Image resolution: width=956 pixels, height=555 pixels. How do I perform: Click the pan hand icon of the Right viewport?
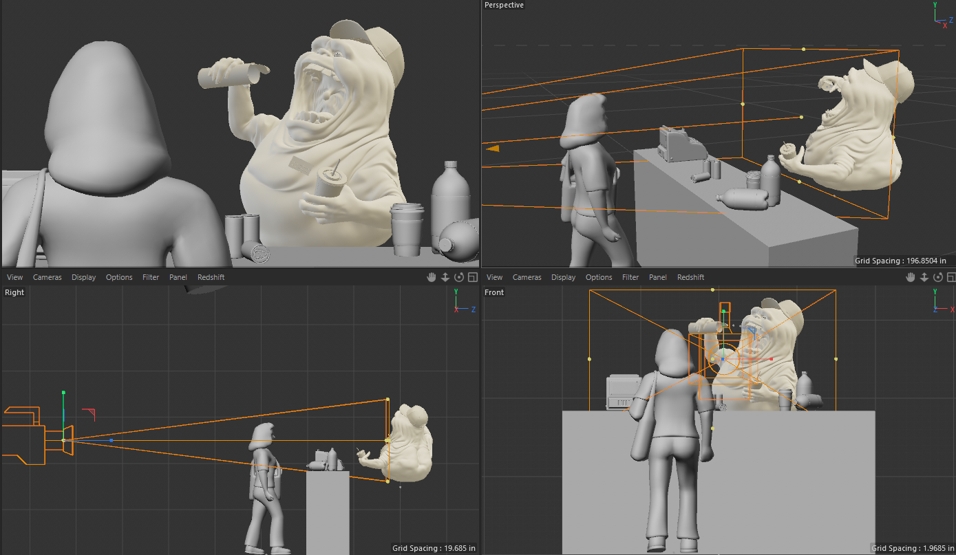pyautogui.click(x=432, y=277)
